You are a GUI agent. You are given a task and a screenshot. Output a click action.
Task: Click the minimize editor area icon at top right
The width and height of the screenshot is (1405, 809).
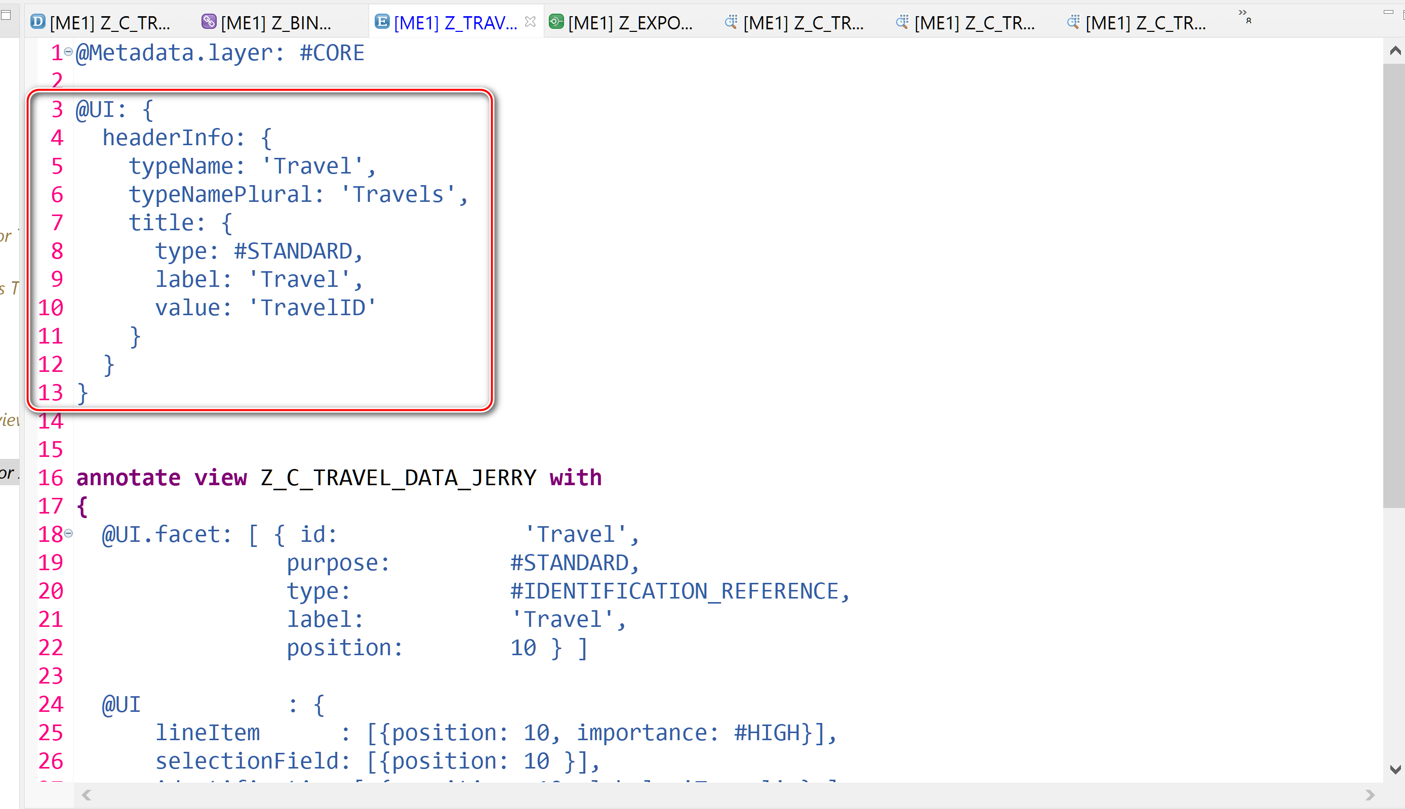(x=1388, y=12)
